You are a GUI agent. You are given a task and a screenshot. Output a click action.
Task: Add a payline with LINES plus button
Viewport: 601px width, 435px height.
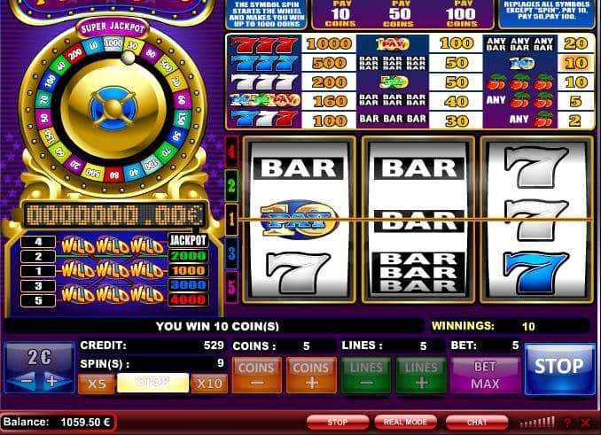[x=421, y=376]
